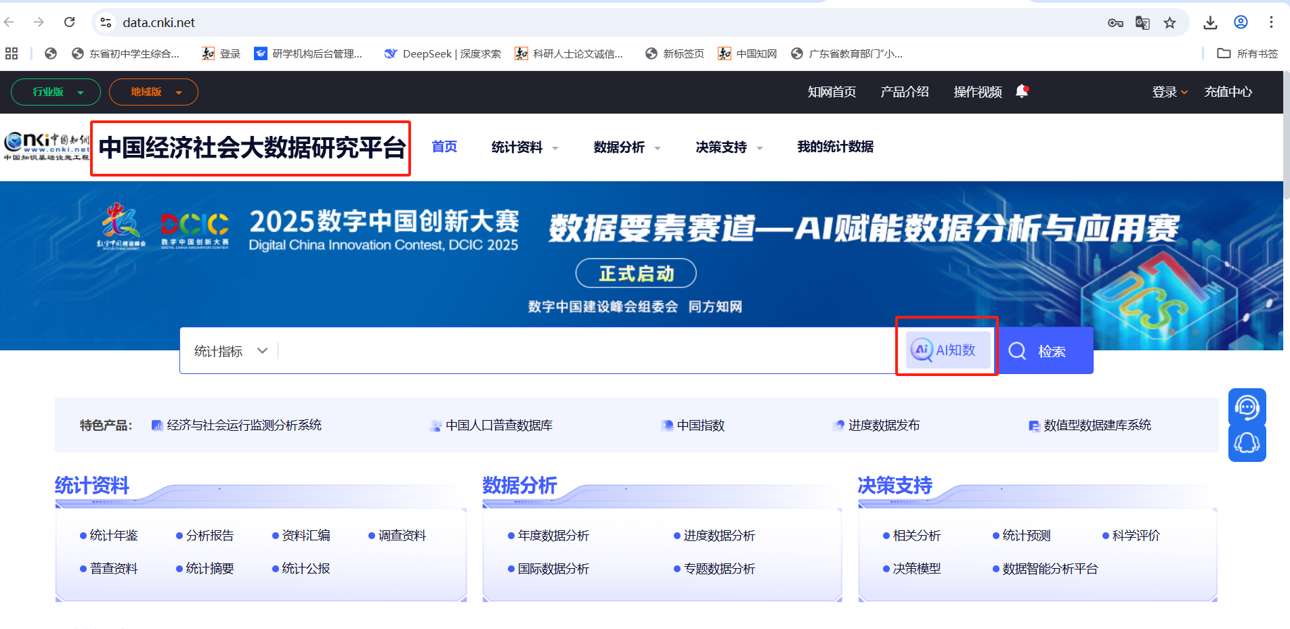Click into the search input field
The width and height of the screenshot is (1290, 629).
(x=582, y=351)
